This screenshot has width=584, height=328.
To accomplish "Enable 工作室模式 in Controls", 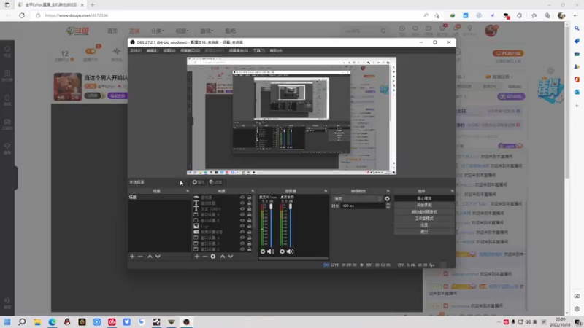I will [x=424, y=219].
